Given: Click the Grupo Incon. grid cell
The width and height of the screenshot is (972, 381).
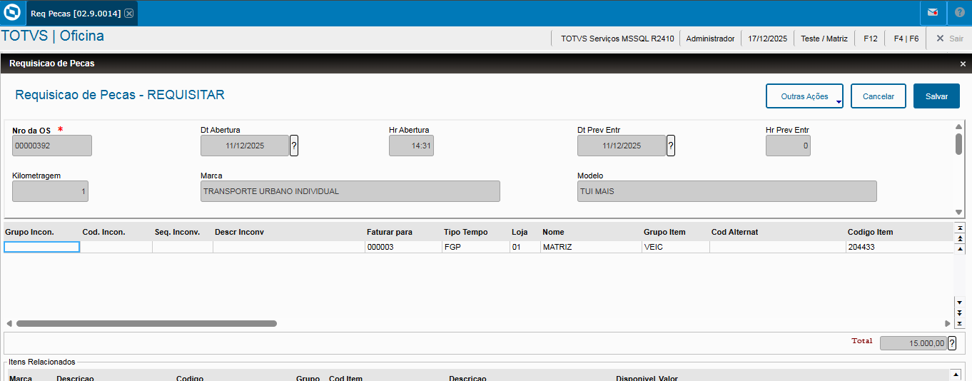Looking at the screenshot, I should (x=42, y=247).
